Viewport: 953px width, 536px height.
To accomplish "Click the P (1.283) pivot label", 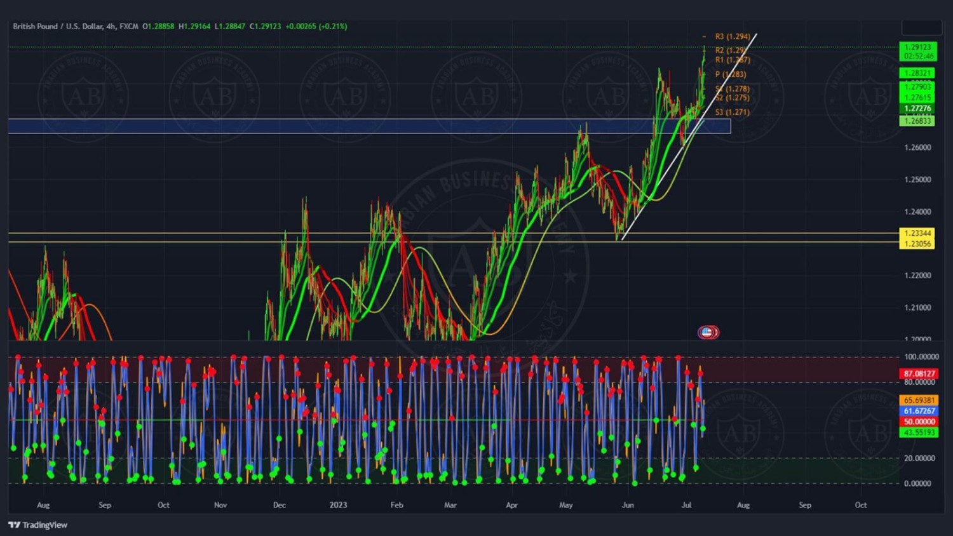I will (x=731, y=74).
